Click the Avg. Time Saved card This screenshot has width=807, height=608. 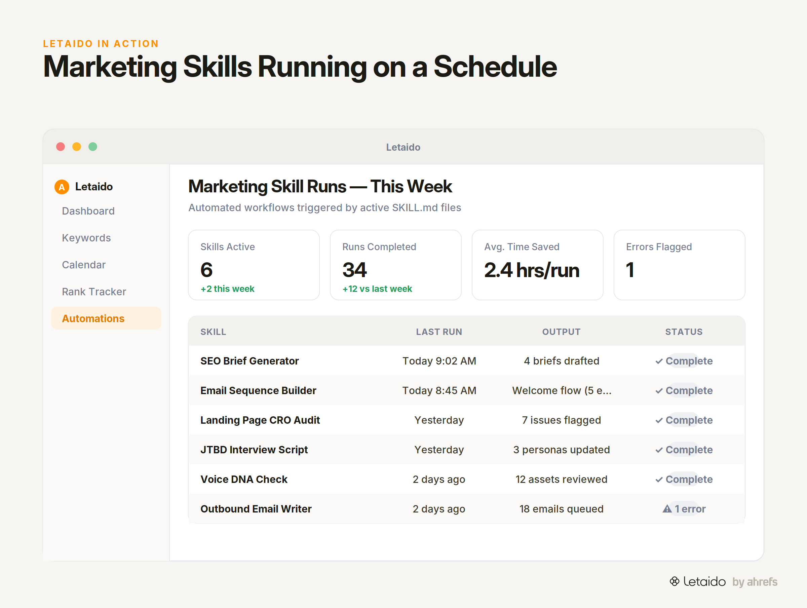point(538,265)
